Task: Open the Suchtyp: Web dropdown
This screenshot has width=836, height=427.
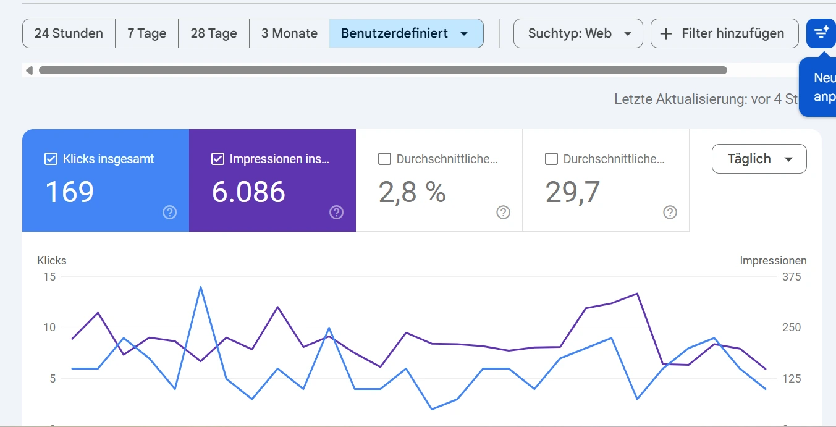Action: [578, 33]
